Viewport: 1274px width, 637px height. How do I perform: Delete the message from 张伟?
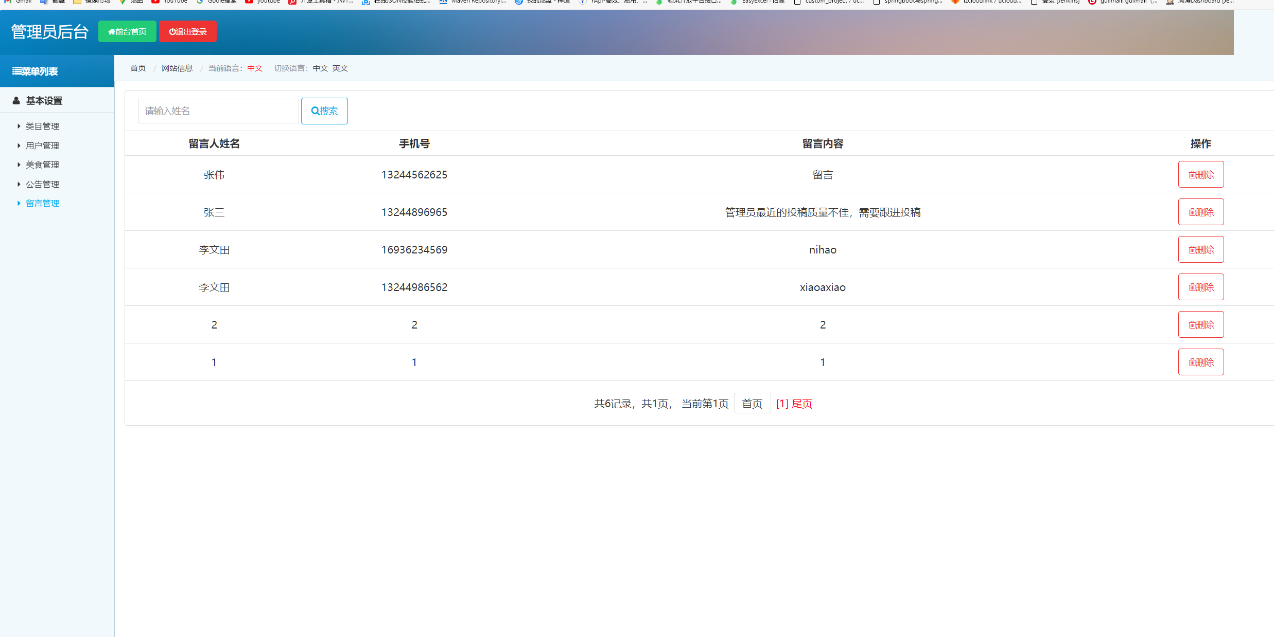[1201, 175]
